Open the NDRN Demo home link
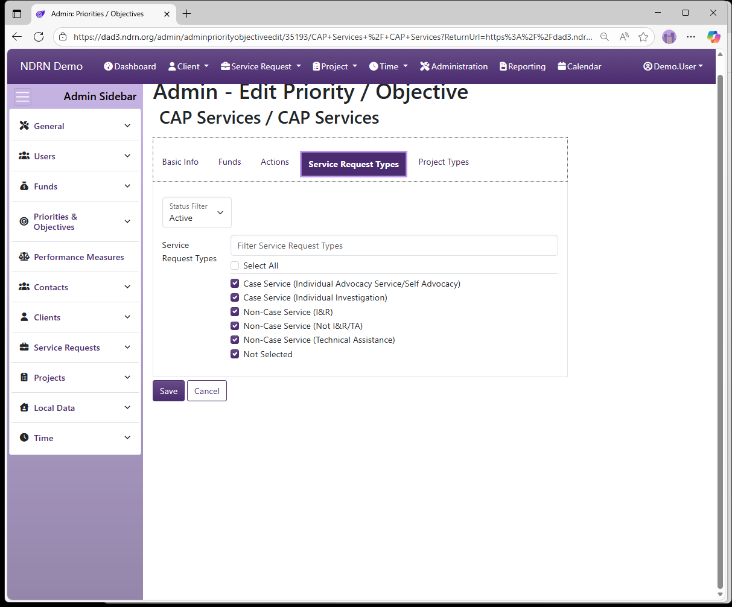732x607 pixels. (51, 66)
